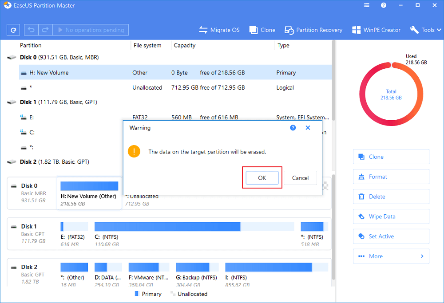
Task: Click I: (NTFS) partition block on Disk 2
Action: click(277, 275)
